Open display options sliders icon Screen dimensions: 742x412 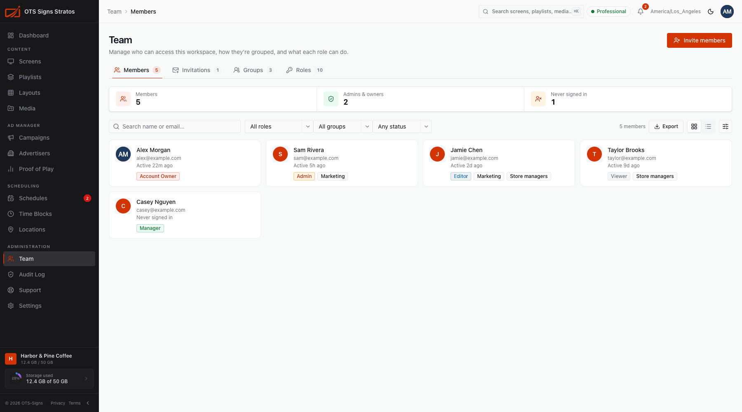726,126
